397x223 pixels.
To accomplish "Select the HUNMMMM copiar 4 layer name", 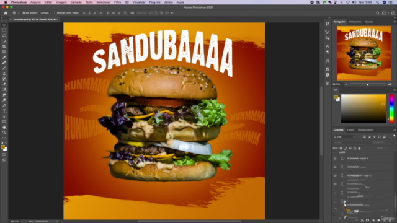I will [357, 159].
